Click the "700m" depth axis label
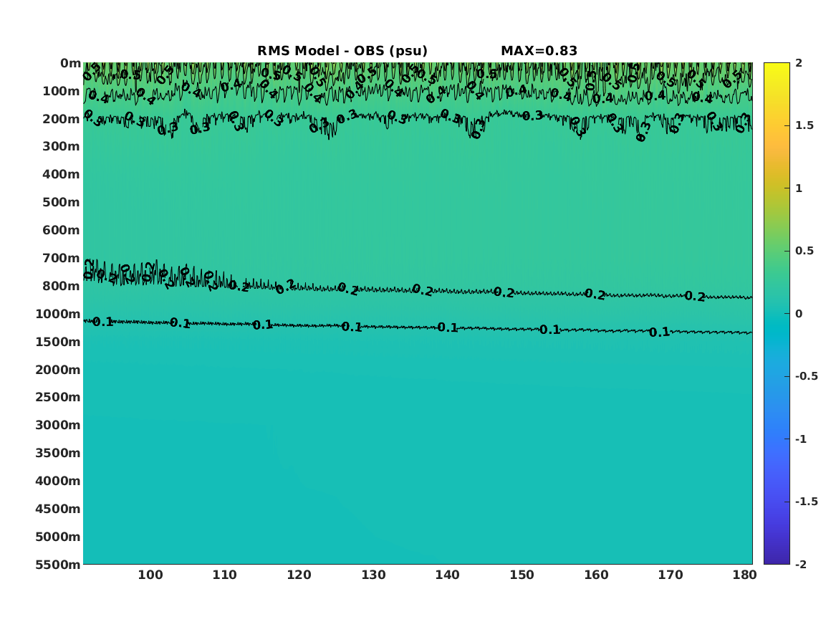Viewport: 836px width, 627px height. pyautogui.click(x=62, y=258)
